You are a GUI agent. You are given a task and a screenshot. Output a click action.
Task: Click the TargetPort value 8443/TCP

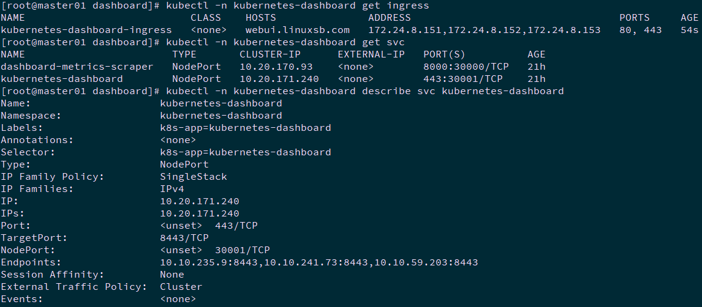pos(184,238)
